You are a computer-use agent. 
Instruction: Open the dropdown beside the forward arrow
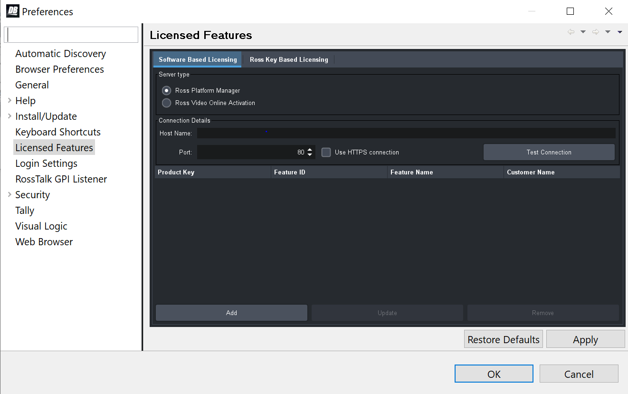pos(608,31)
